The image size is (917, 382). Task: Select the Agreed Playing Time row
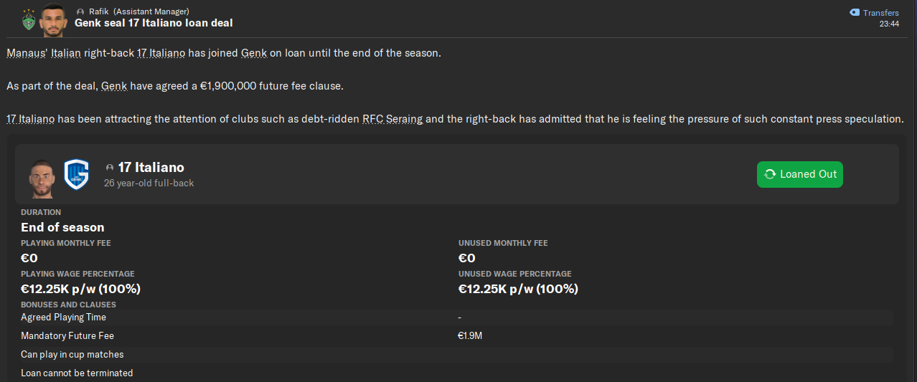tap(456, 317)
